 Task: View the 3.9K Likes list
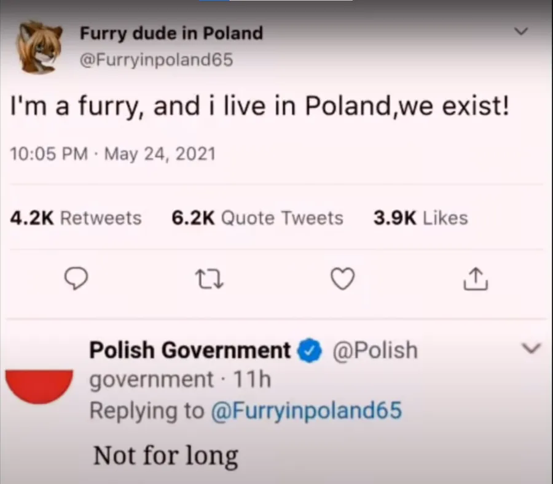click(x=420, y=218)
